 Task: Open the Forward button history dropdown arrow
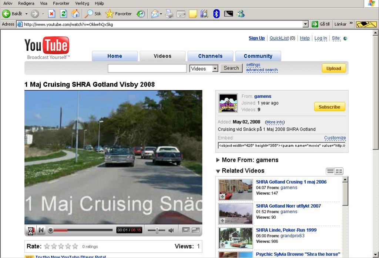[x=43, y=14]
